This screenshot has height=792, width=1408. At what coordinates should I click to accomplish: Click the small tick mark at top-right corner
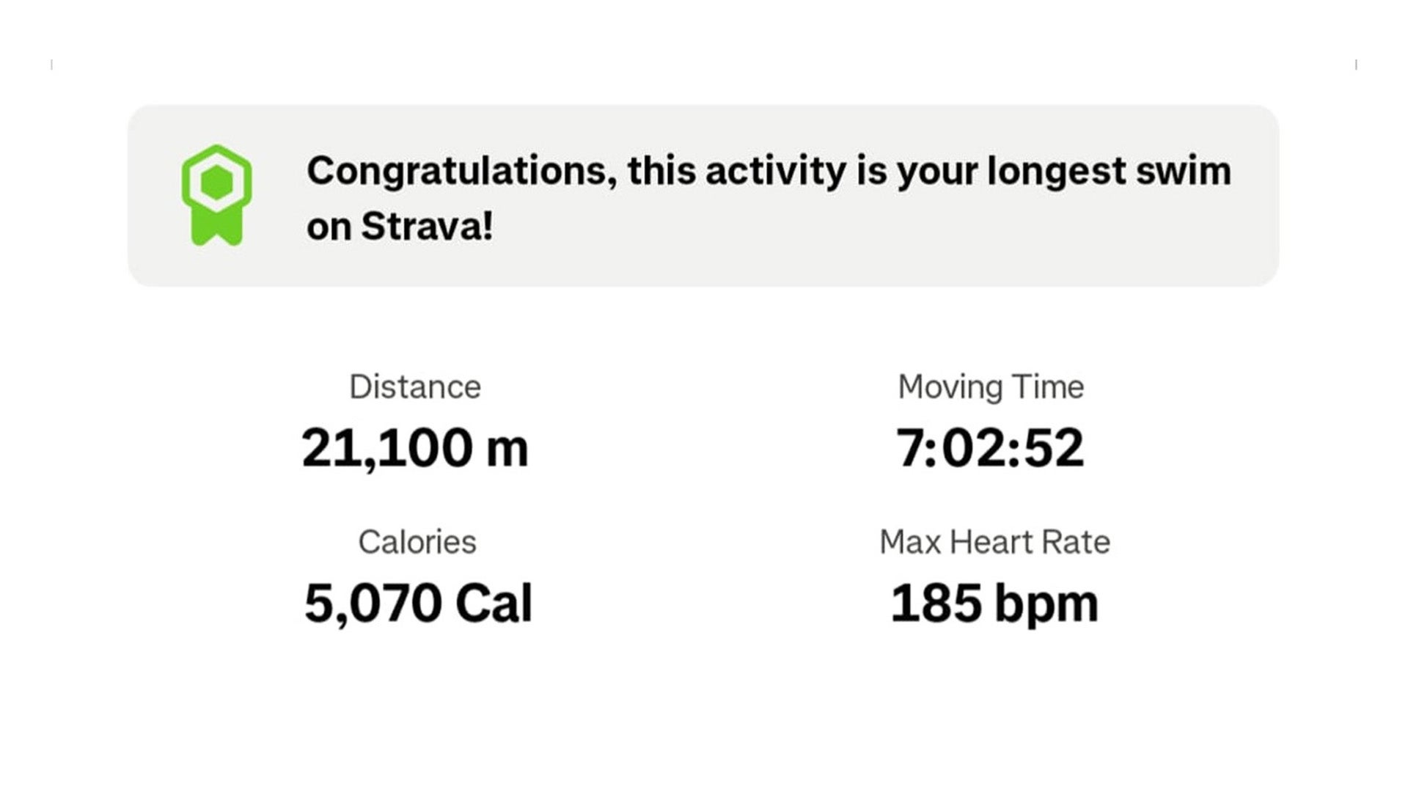1356,65
